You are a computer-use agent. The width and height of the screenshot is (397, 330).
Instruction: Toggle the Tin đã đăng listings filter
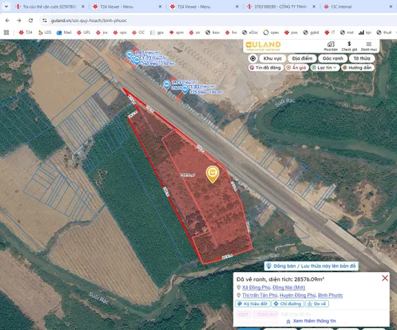pos(266,67)
